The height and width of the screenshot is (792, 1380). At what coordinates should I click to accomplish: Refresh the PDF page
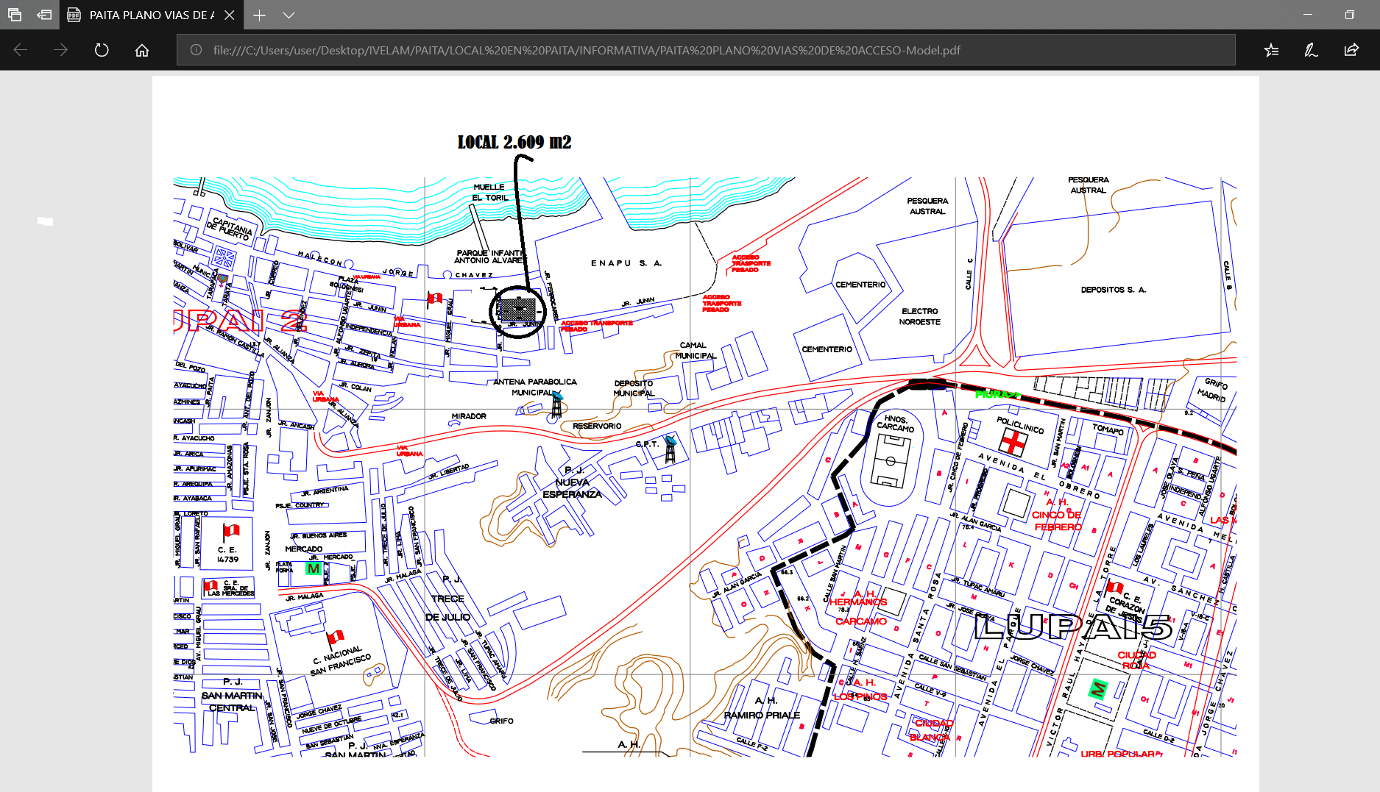[102, 50]
